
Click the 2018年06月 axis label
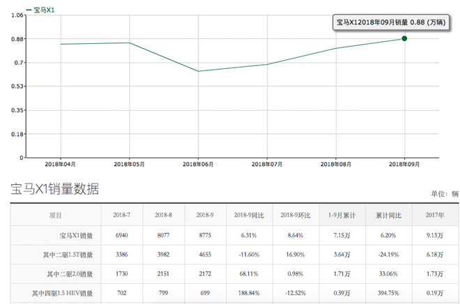point(198,165)
